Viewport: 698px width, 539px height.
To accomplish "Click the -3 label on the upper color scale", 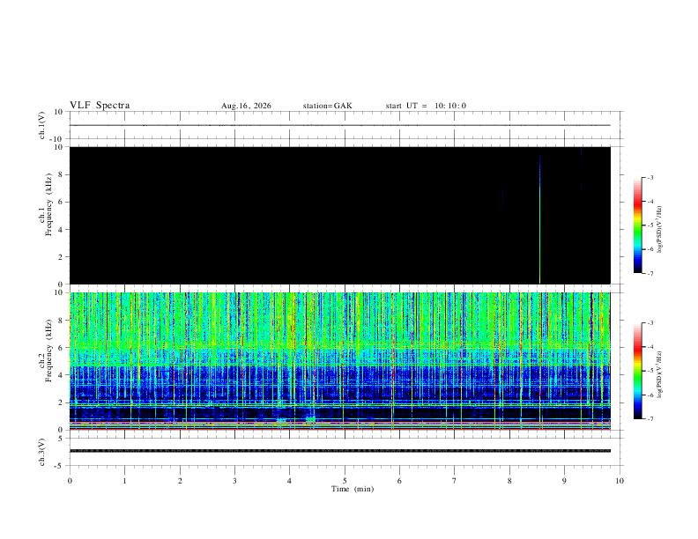I will coord(650,177).
